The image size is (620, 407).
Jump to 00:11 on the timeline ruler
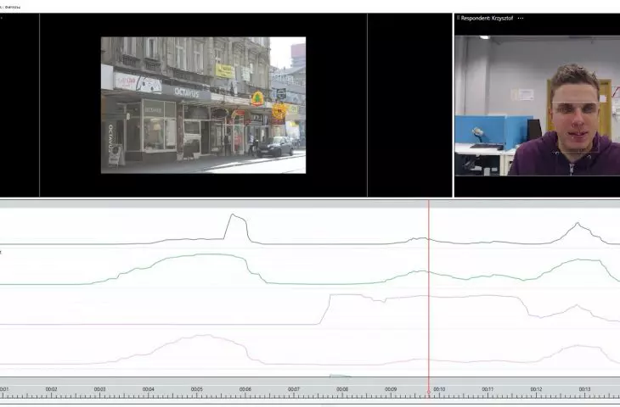coord(488,389)
